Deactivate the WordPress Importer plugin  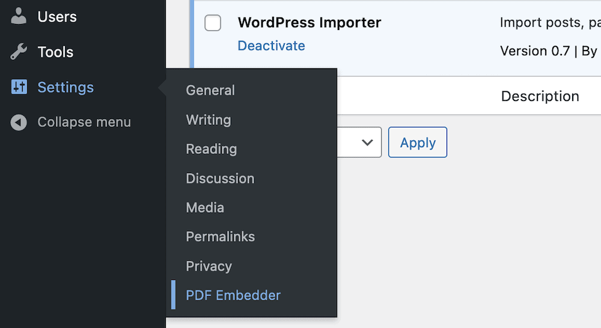point(272,46)
